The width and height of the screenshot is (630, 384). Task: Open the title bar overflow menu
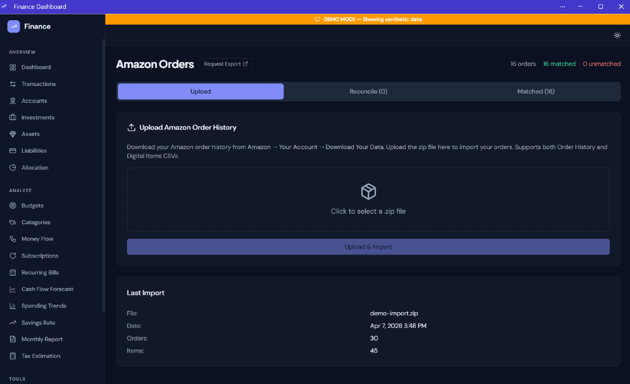(563, 6)
